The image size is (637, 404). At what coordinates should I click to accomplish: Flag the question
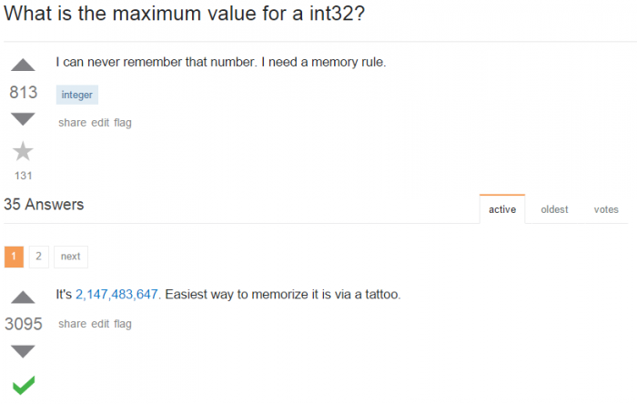click(123, 123)
